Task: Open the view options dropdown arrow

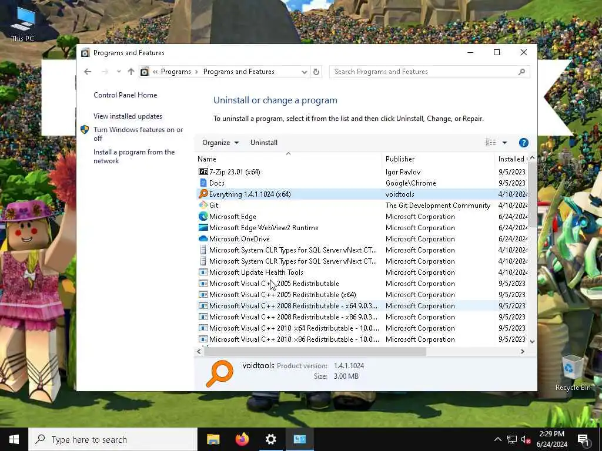Action: [x=504, y=143]
